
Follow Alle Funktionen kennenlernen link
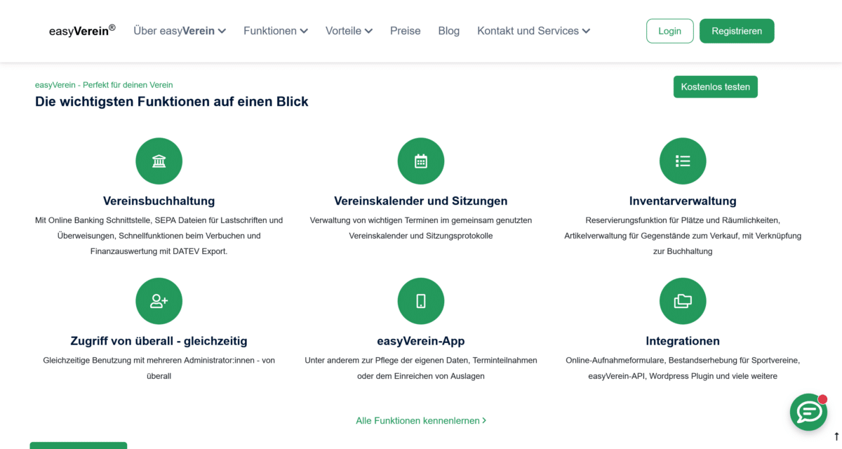click(421, 421)
